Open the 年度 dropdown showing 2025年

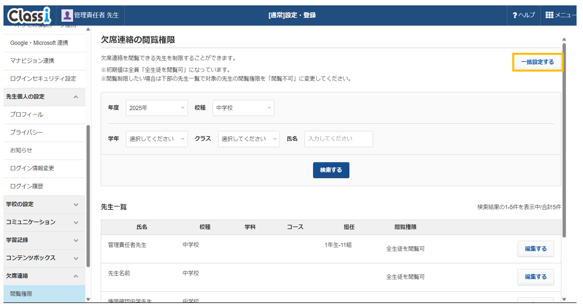coord(156,108)
